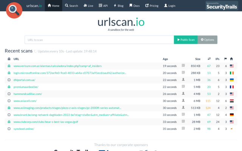The image size is (242, 151).
Task: Open the www.clubcorp.com scan result
Action: 46,122
